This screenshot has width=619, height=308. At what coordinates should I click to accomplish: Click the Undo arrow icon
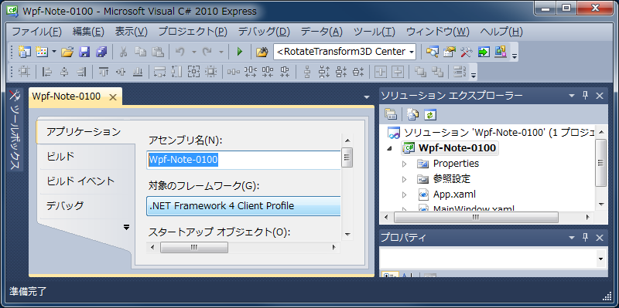pos(180,52)
